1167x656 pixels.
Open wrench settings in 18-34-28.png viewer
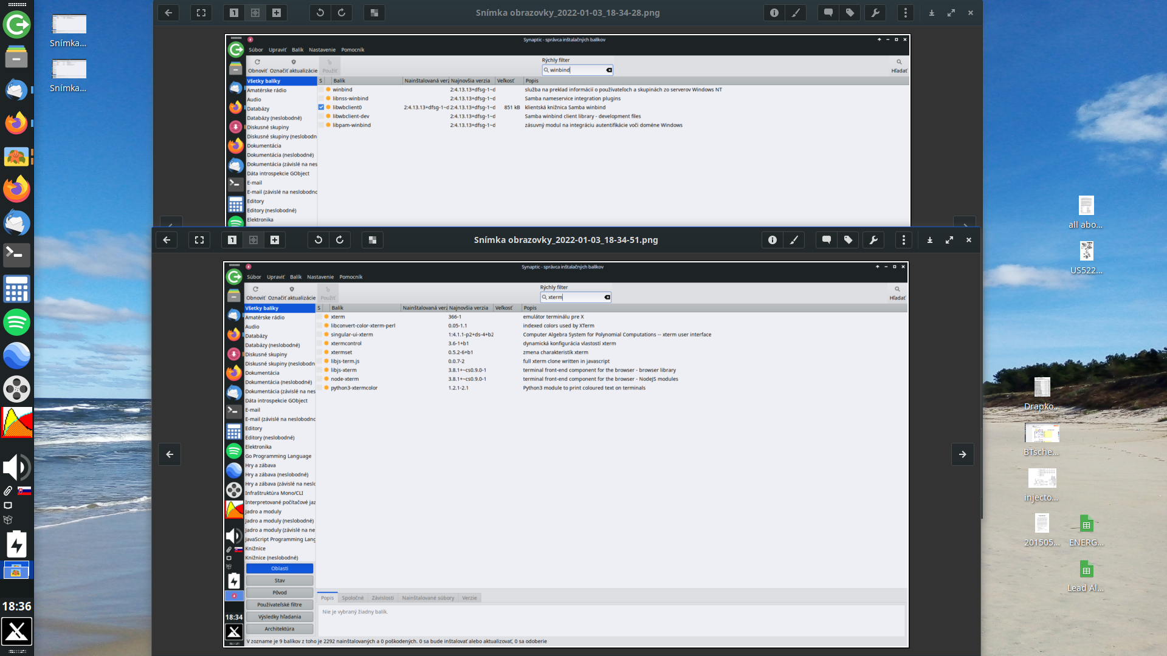(875, 13)
